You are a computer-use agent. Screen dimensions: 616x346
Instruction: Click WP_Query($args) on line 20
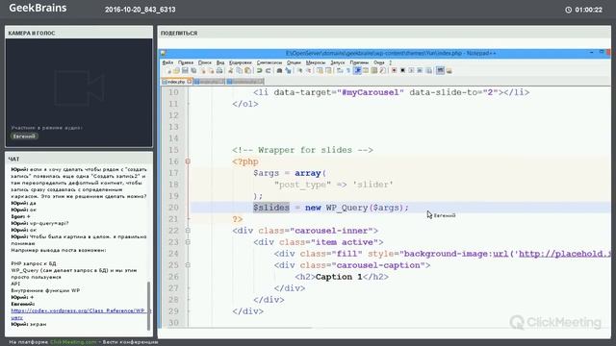click(x=364, y=208)
